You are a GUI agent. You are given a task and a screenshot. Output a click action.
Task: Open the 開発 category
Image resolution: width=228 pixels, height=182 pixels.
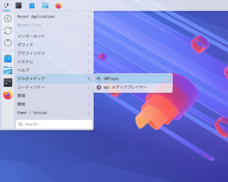pos(54,104)
